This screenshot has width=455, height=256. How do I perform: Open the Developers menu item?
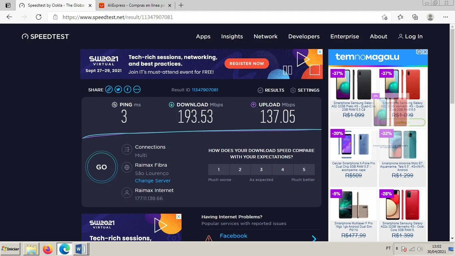tap(304, 37)
